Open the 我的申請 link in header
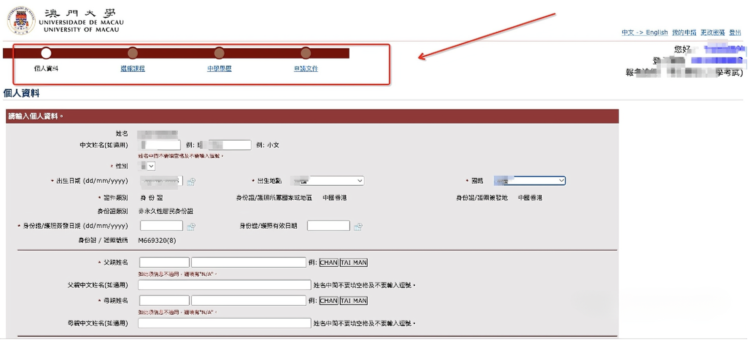This screenshot has height=340, width=752. point(684,32)
